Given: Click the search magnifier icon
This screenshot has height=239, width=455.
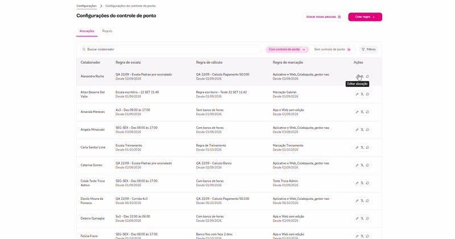Looking at the screenshot, I should 84,49.
